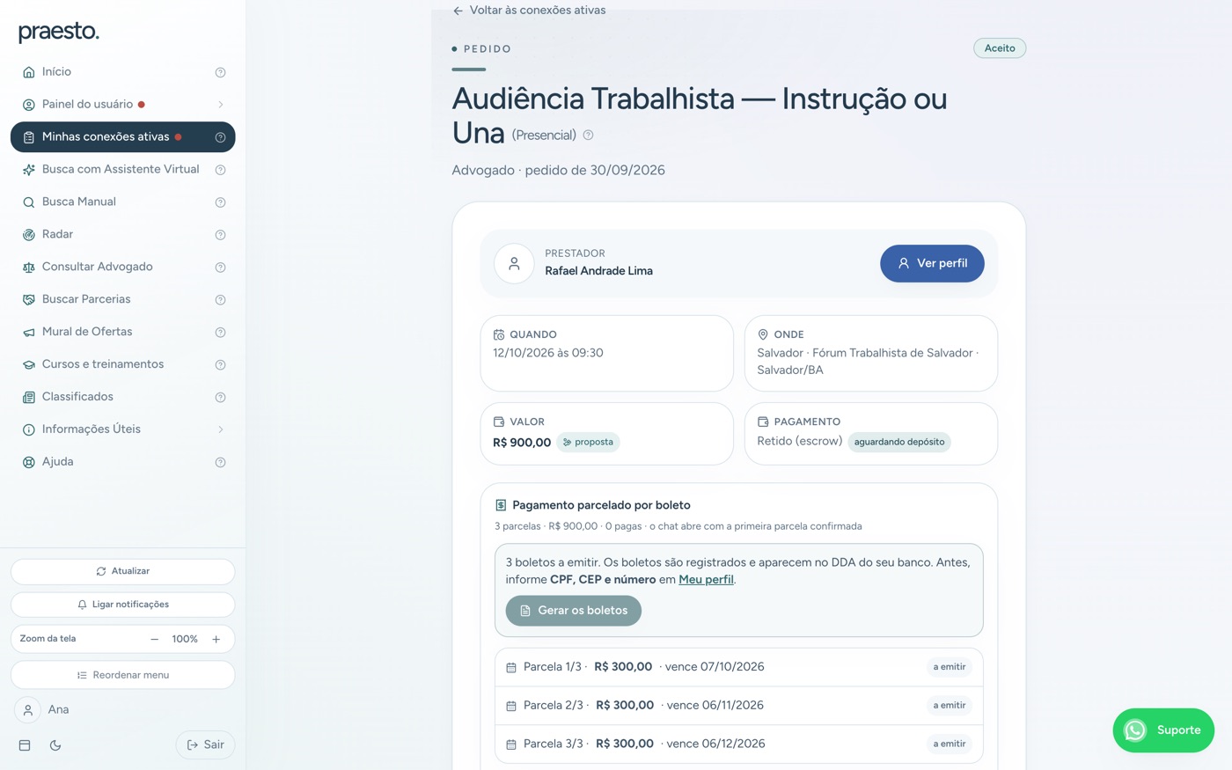
Task: Increase screen zoom with the plus button
Action: click(216, 640)
